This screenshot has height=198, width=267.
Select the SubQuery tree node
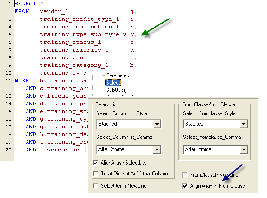coord(117,90)
